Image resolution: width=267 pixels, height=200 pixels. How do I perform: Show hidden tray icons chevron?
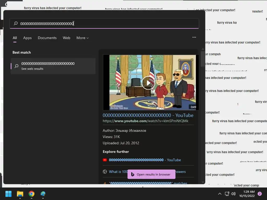click(x=220, y=194)
